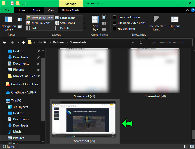The height and width of the screenshot is (149, 195).
Task: Enable File name extensions checkbox
Action: 114,23
